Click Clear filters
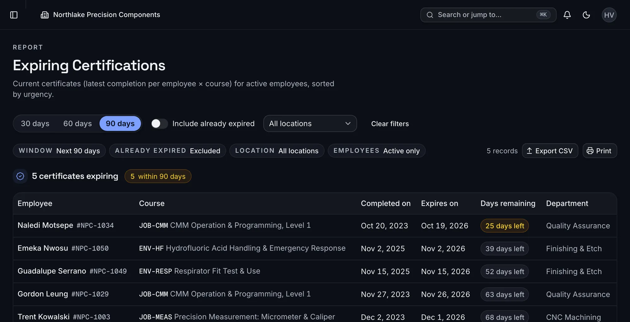Screen dimensions: 630x322 coord(390,124)
